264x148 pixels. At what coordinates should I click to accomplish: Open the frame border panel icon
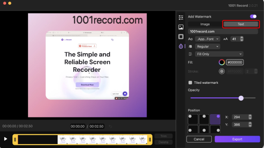point(181,37)
